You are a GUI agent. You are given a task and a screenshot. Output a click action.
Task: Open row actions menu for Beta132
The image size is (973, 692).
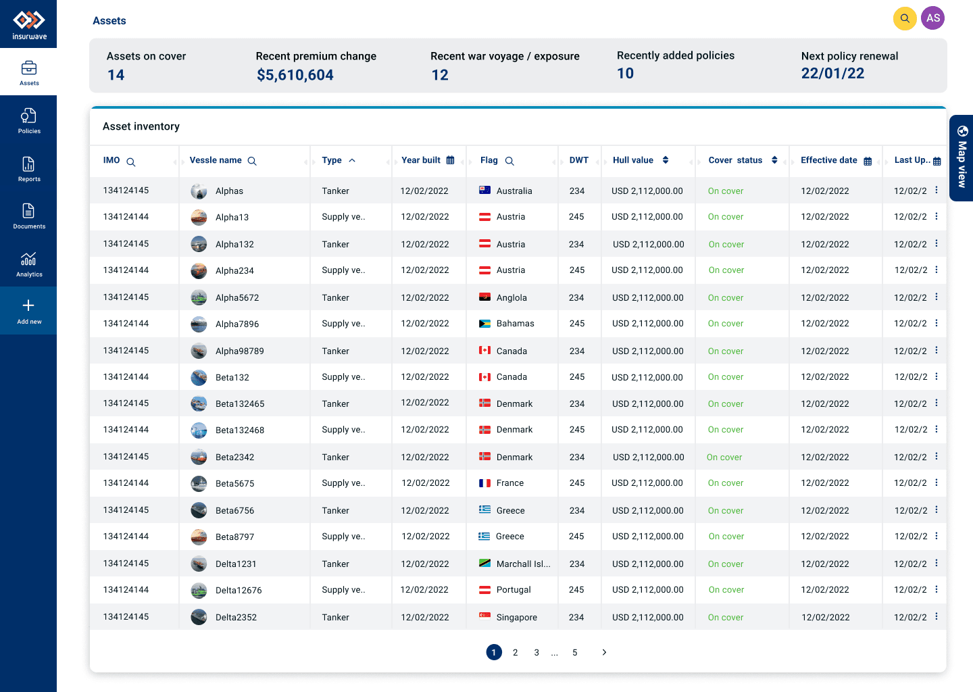[937, 376]
